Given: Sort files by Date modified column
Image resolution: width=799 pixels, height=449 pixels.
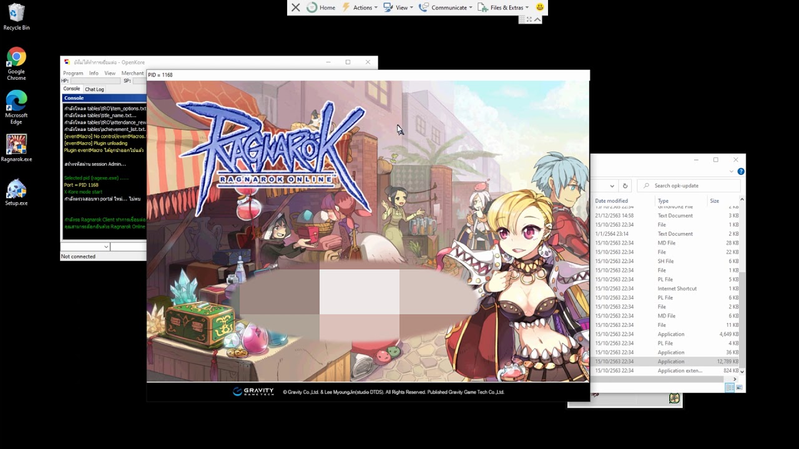Looking at the screenshot, I should [x=611, y=201].
